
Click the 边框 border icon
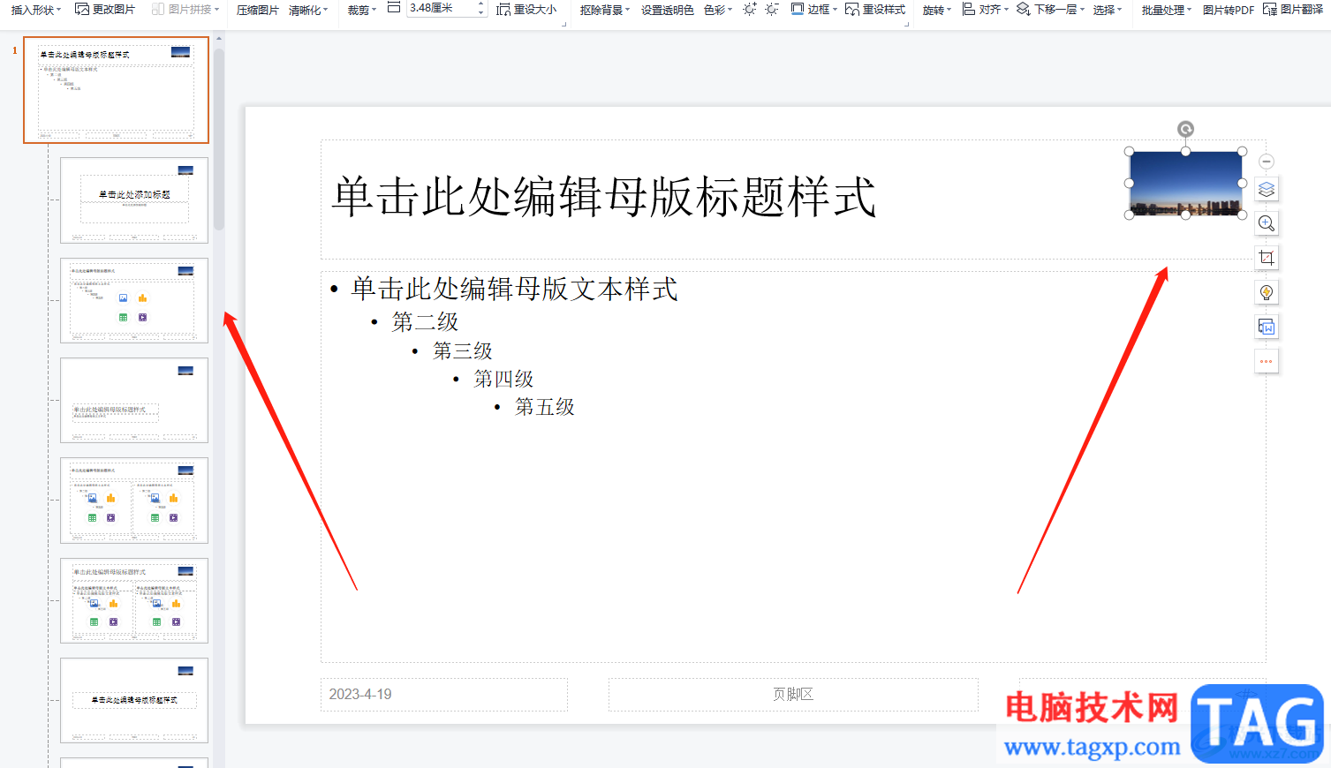798,9
